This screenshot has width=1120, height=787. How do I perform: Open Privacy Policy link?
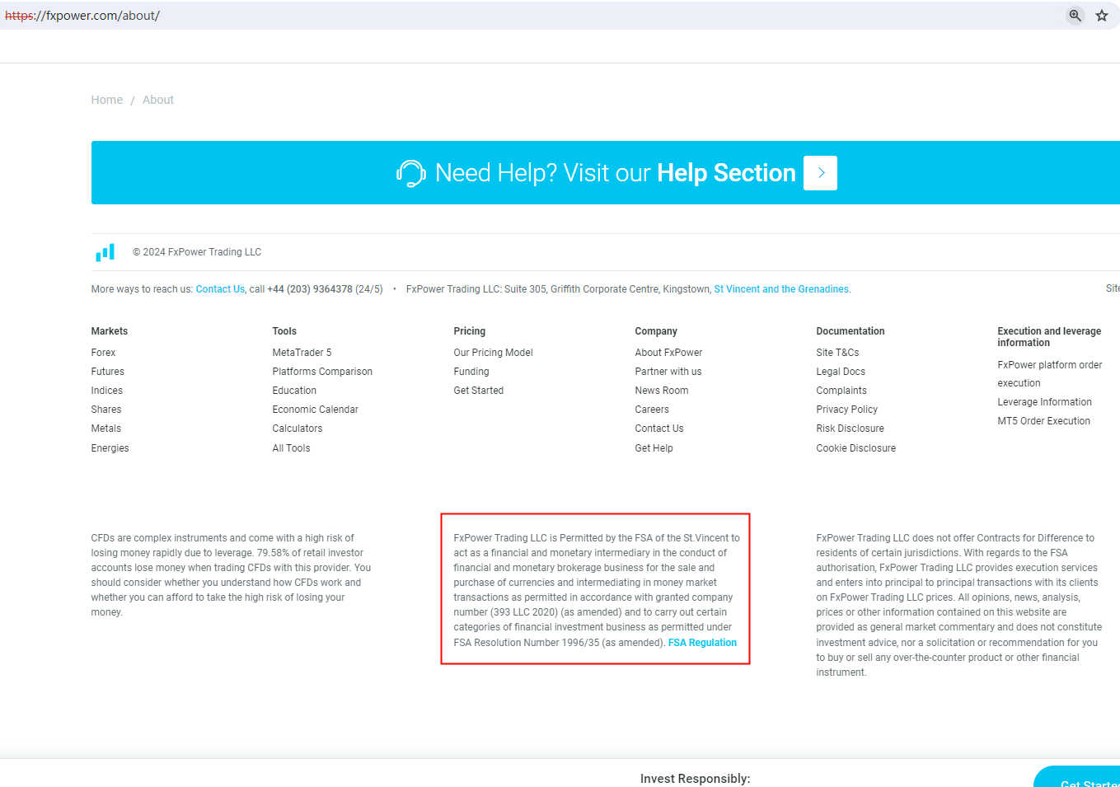pyautogui.click(x=847, y=410)
